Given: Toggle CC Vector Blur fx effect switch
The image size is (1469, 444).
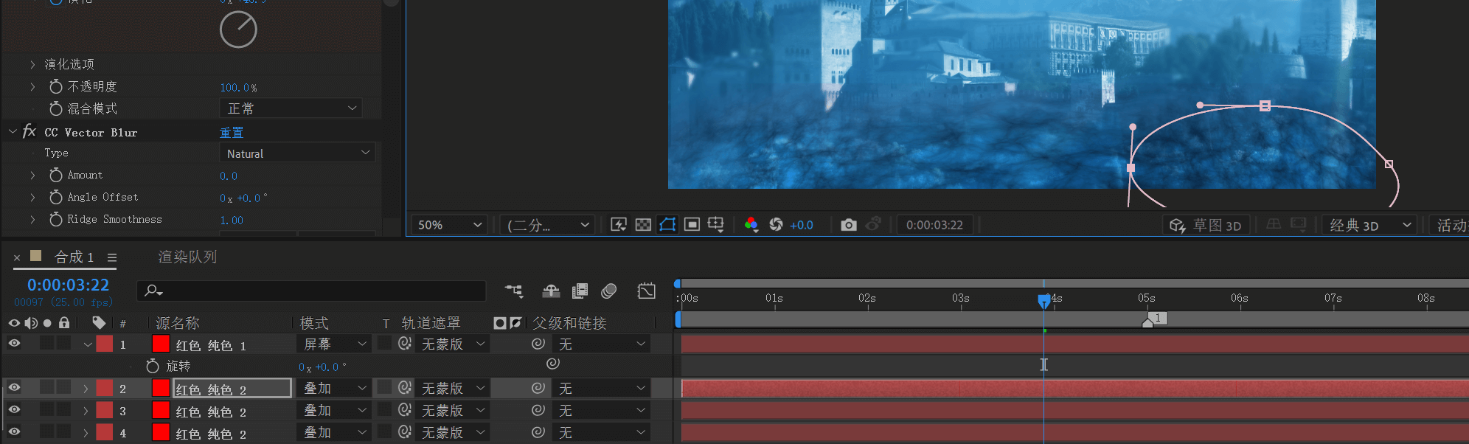Looking at the screenshot, I should click(x=29, y=131).
